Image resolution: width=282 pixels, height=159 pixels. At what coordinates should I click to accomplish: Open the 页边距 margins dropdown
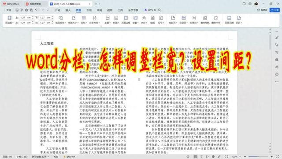(9, 20)
